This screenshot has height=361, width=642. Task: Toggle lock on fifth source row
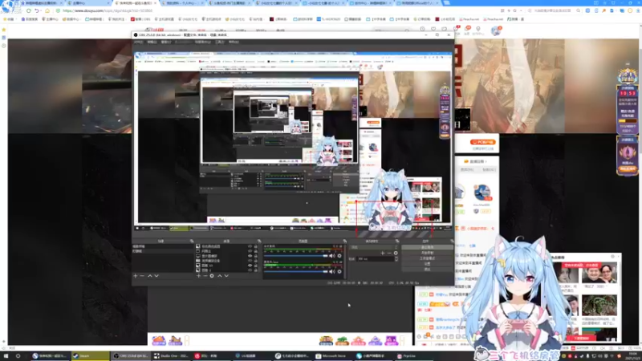click(x=256, y=266)
